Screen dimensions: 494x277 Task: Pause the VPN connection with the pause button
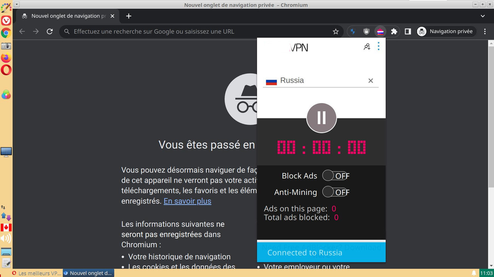coord(321,118)
